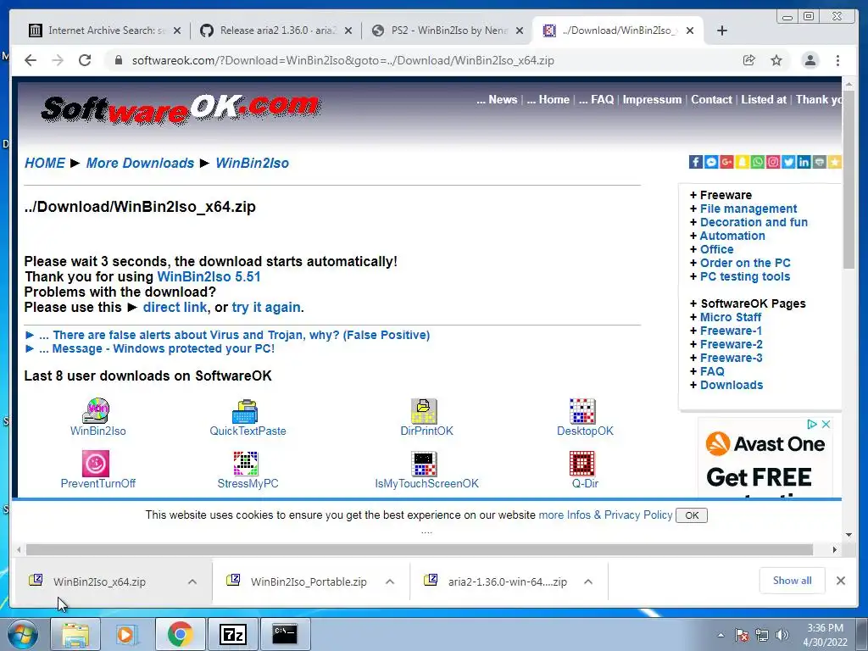Click Show all downloads button
The image size is (868, 651).
click(793, 581)
